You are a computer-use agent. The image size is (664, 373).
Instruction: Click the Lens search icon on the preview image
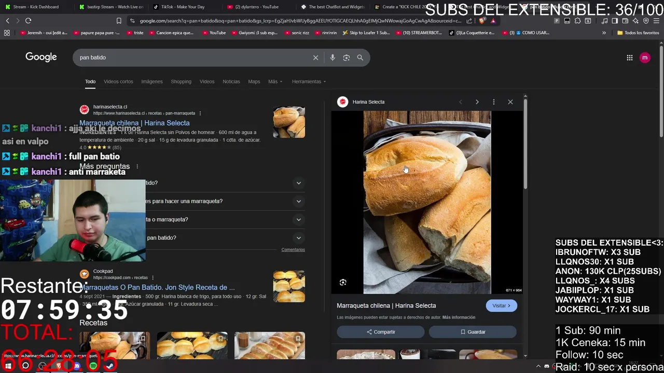[x=343, y=282]
